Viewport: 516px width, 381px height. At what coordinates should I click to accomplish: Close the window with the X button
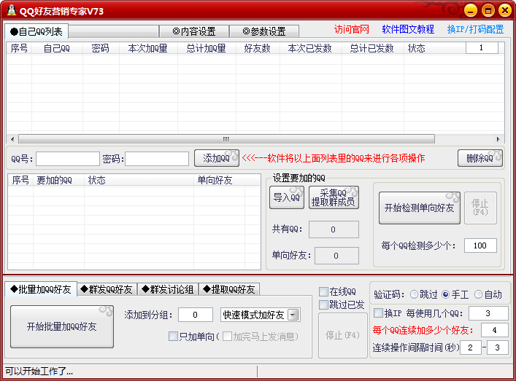pyautogui.click(x=505, y=10)
